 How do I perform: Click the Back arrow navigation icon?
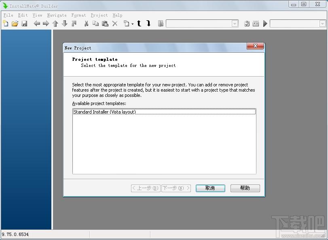click(x=37, y=24)
